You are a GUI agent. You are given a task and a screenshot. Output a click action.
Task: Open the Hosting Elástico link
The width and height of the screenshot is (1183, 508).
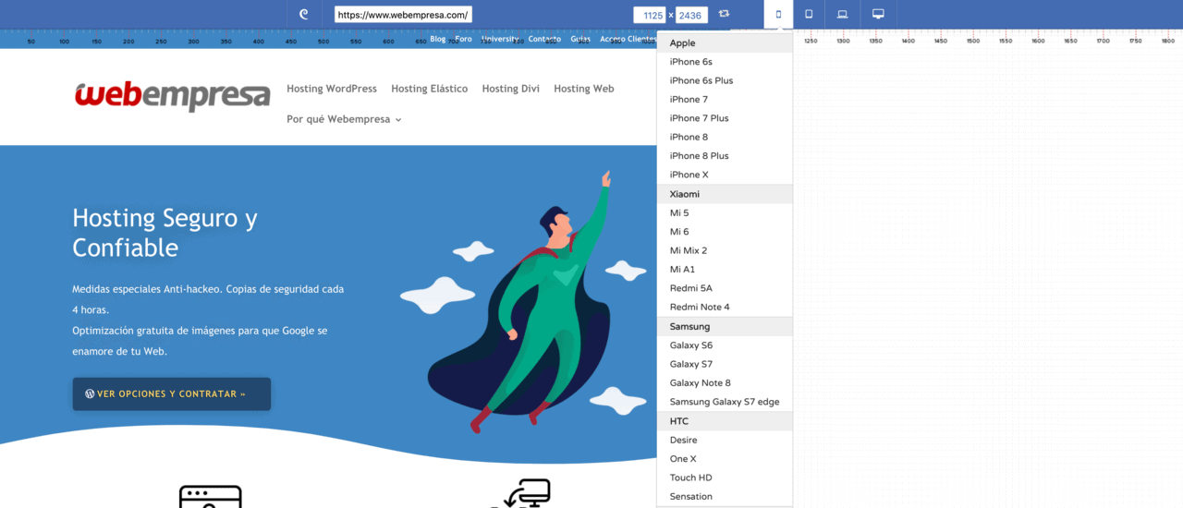pyautogui.click(x=429, y=89)
